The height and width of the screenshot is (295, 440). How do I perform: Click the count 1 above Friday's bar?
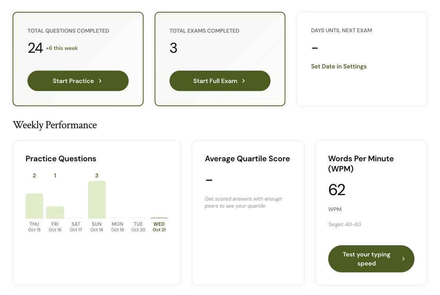[55, 175]
